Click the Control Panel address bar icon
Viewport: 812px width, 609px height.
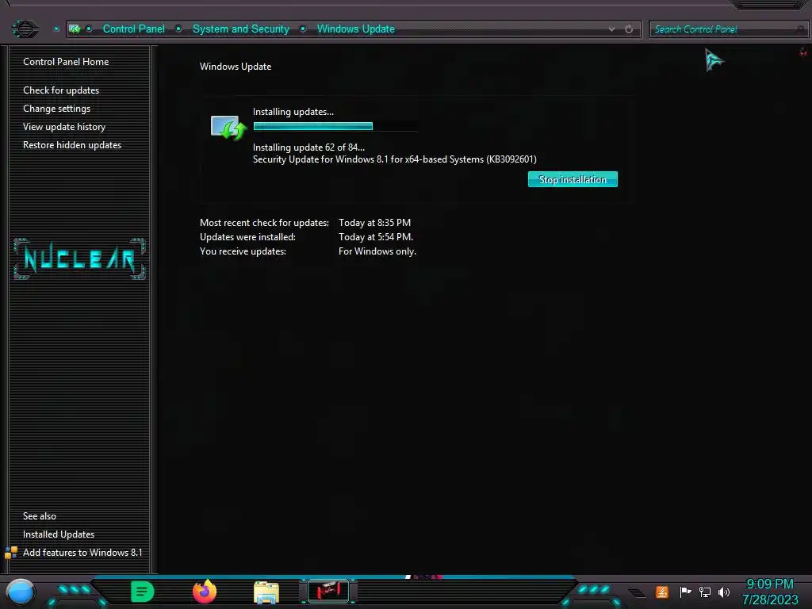pyautogui.click(x=75, y=29)
